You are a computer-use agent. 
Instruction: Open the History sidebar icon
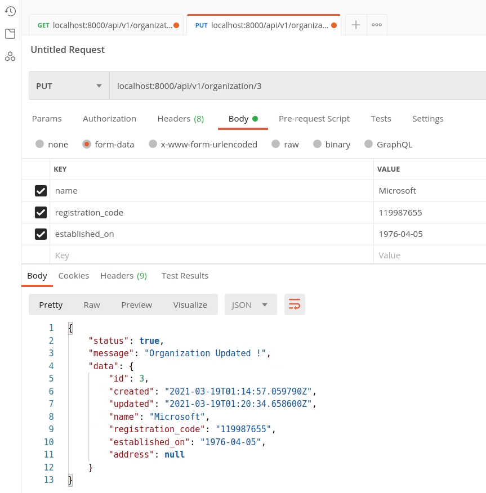pos(10,11)
